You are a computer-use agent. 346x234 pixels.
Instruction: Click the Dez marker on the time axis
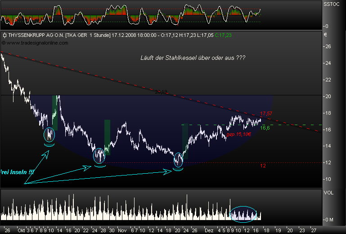(209, 230)
